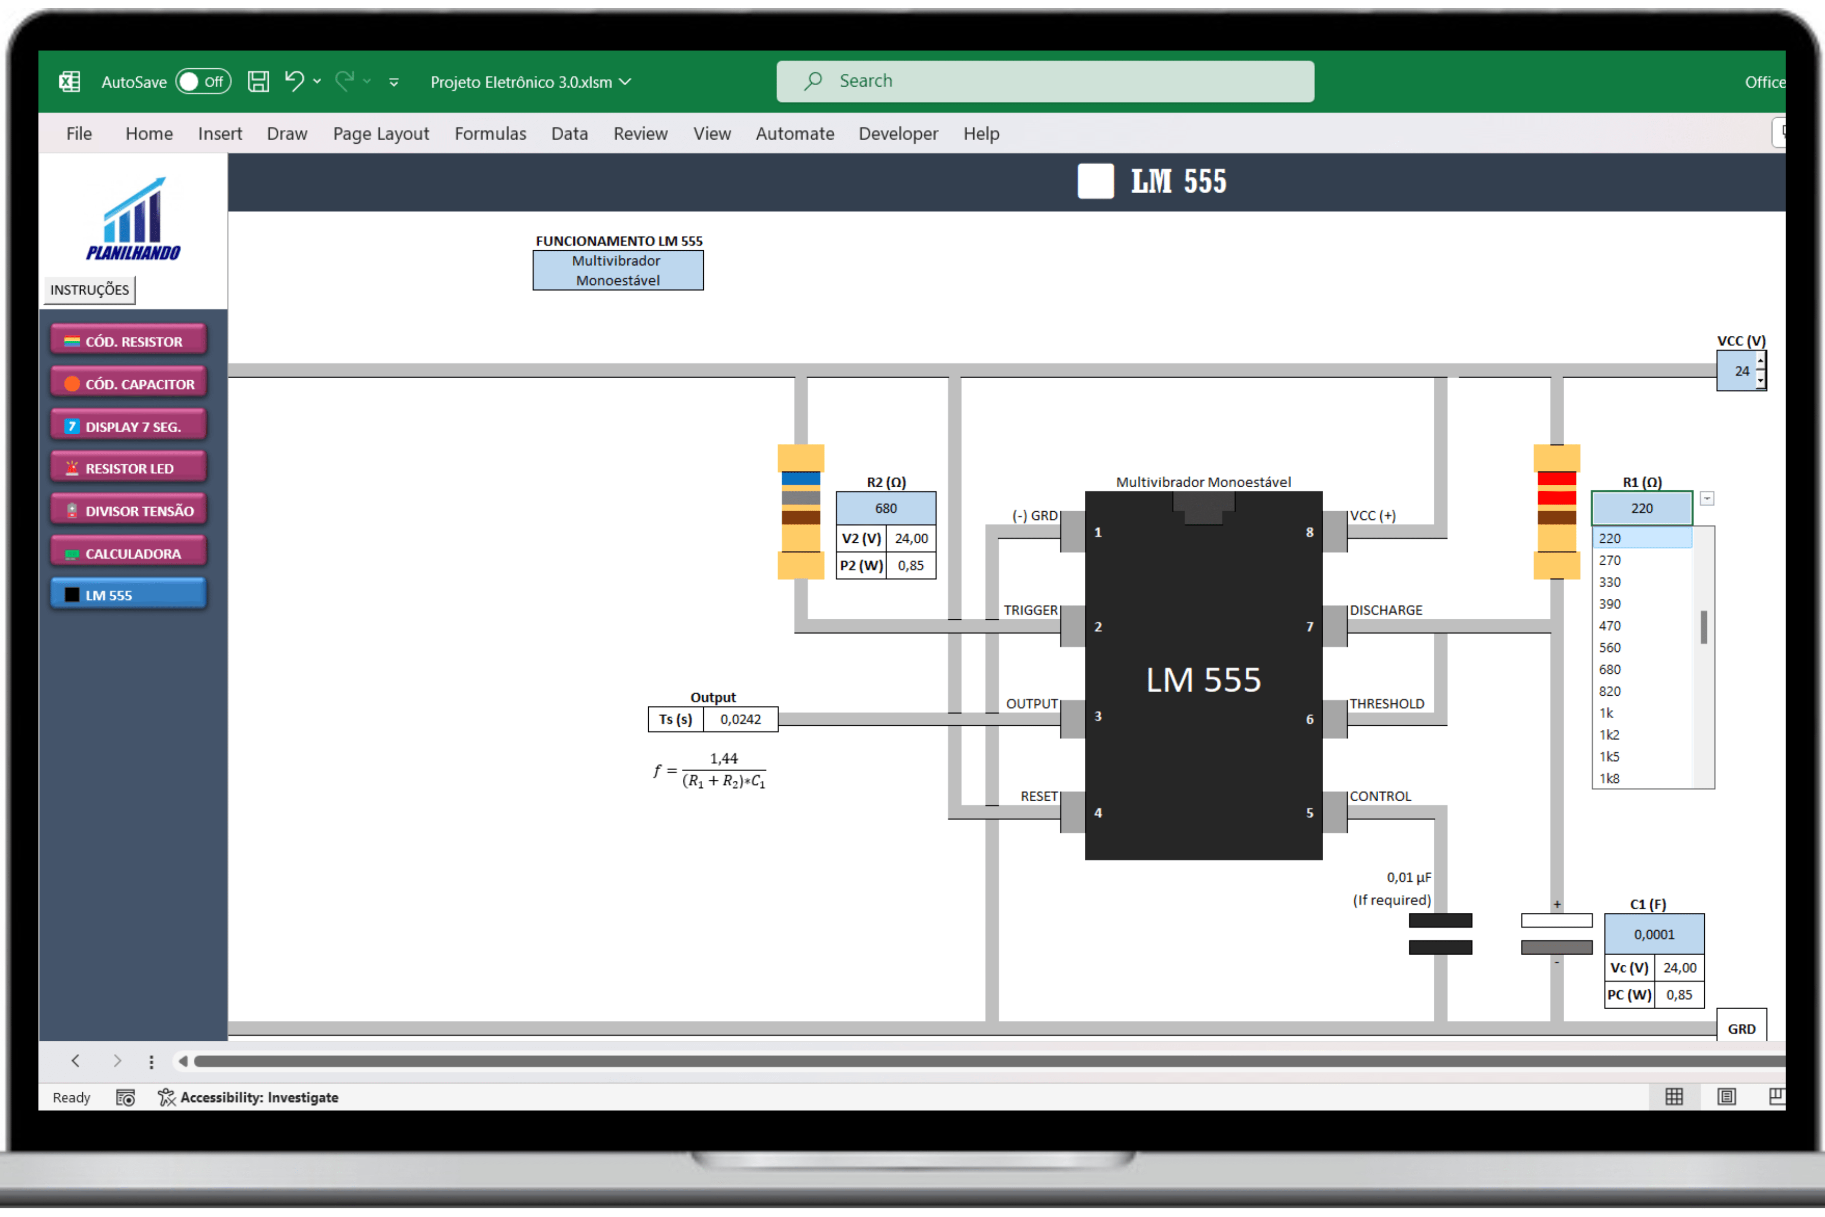Image resolution: width=1825 pixels, height=1217 pixels.
Task: Choose 680 in R1 dropdown list
Action: click(x=1642, y=669)
